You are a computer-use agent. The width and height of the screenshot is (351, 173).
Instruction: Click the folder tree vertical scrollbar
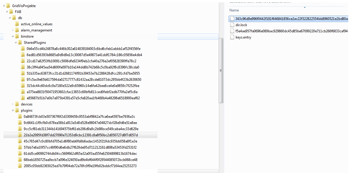tap(221, 70)
